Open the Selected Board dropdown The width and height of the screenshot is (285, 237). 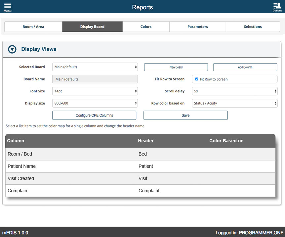point(95,67)
